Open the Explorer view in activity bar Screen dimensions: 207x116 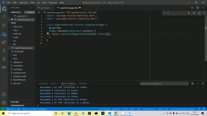pos(4,9)
